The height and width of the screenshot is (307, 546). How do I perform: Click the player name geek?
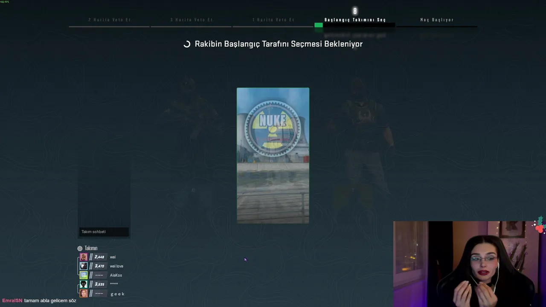(118, 294)
